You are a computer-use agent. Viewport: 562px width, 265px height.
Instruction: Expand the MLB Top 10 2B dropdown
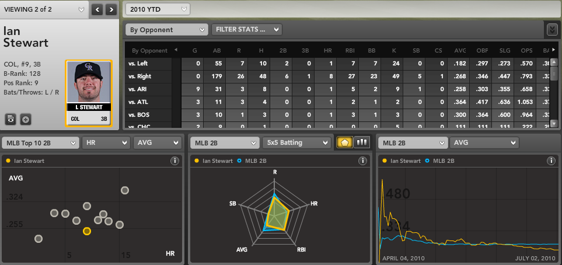(x=40, y=142)
